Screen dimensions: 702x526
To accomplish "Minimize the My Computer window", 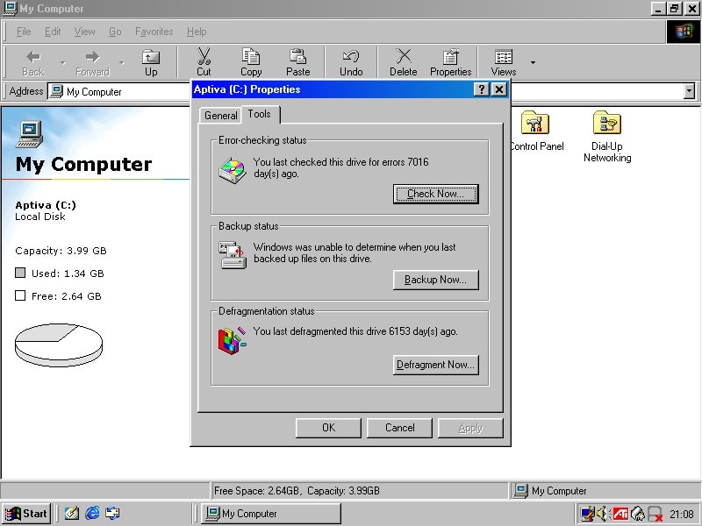I will tap(658, 9).
